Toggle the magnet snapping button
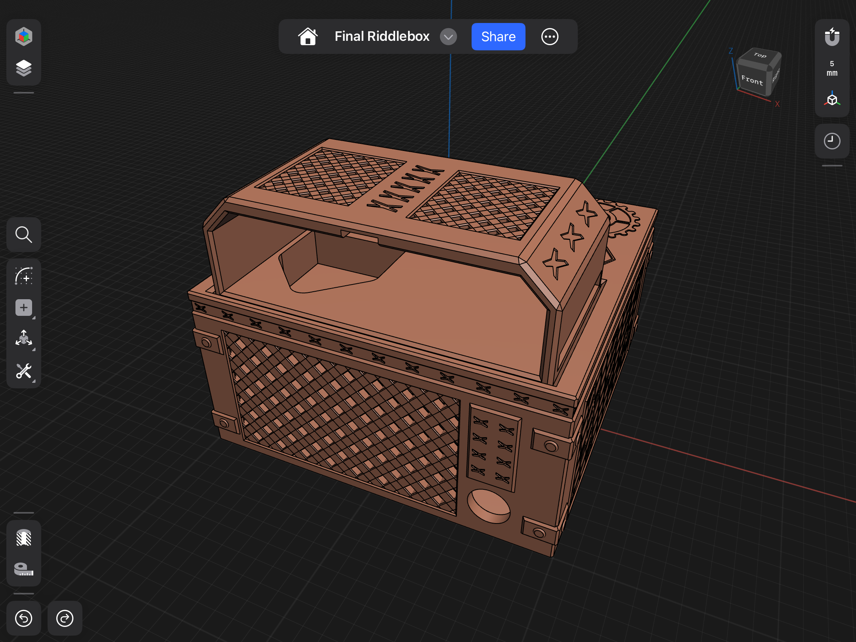 pos(832,37)
